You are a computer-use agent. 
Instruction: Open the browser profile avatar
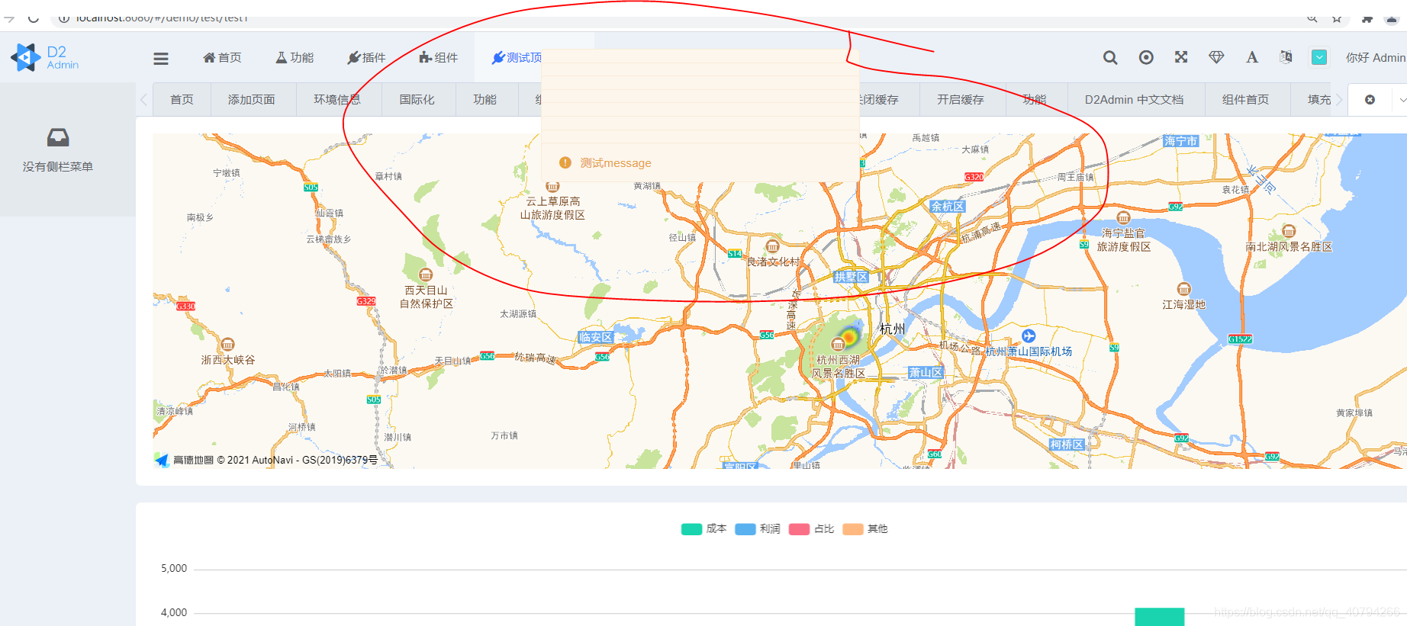pos(1392,19)
